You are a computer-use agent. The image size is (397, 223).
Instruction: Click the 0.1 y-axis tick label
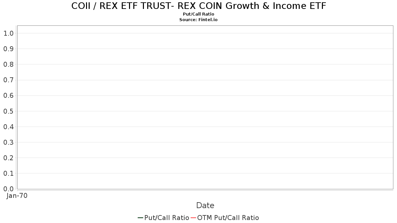point(8,173)
